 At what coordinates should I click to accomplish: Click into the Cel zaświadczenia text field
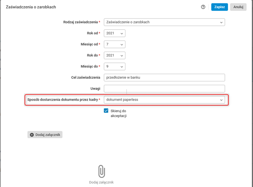[164, 78]
